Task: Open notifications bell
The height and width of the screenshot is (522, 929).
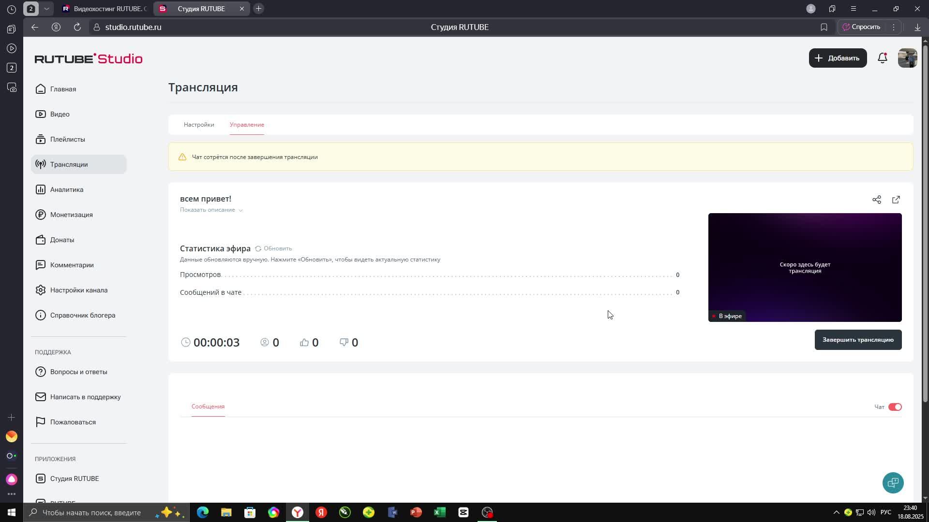Action: click(882, 58)
